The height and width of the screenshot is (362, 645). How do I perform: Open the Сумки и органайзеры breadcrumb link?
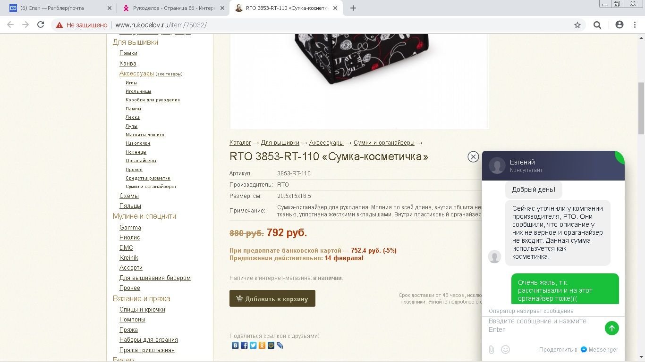coord(384,143)
